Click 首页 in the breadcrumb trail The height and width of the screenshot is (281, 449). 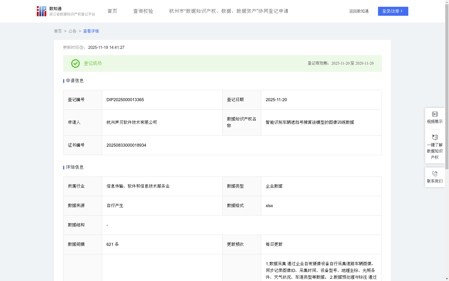58,31
